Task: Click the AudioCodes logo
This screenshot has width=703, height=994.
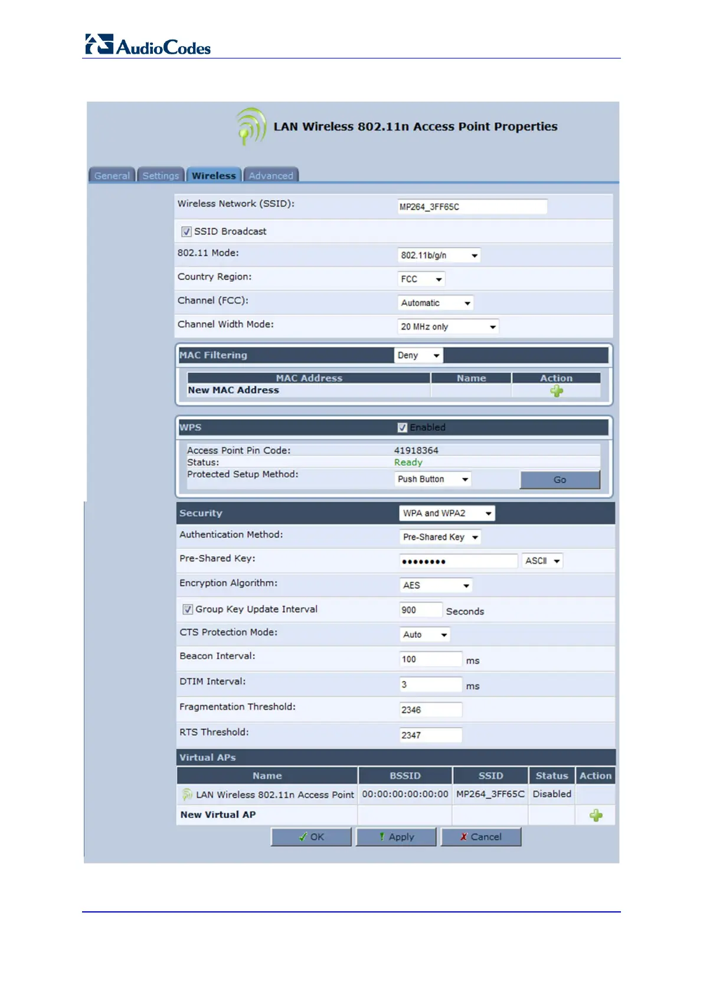Action: point(148,45)
